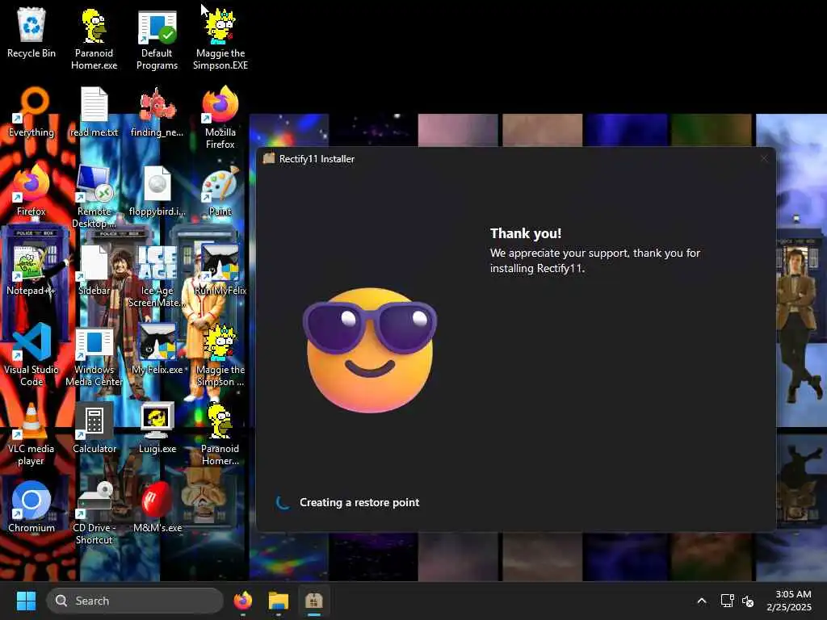Select My Felix.exe desktop icon

(x=157, y=350)
